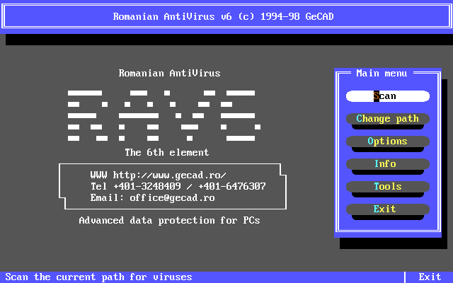Viewport: 453px width, 283px height.
Task: Click the Romanian AntiVirus heading above logo
Action: point(169,74)
